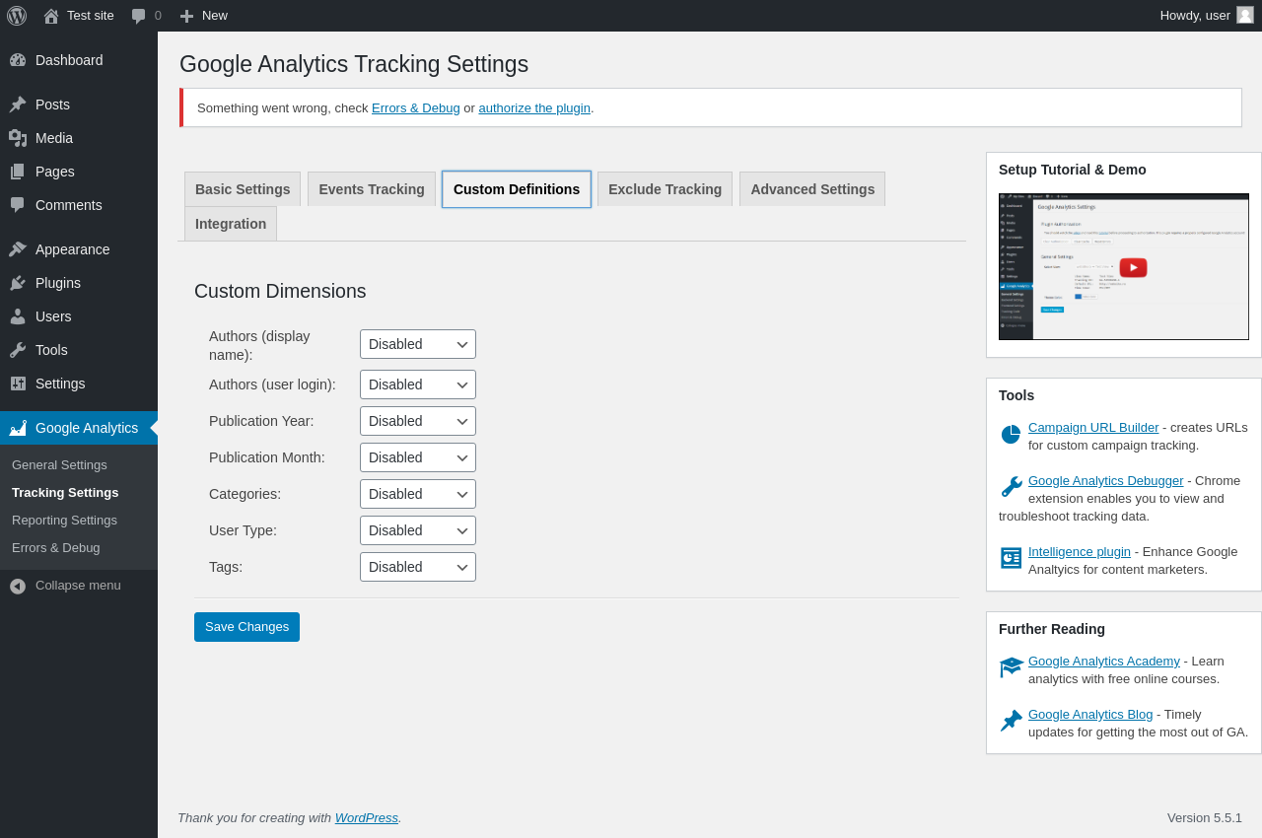Open Authors (display name) dropdown
The width and height of the screenshot is (1262, 838).
(418, 344)
